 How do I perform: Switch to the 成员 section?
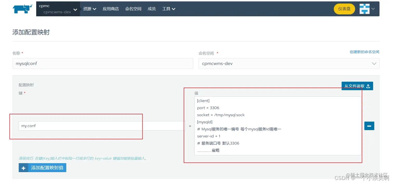[x=152, y=9]
